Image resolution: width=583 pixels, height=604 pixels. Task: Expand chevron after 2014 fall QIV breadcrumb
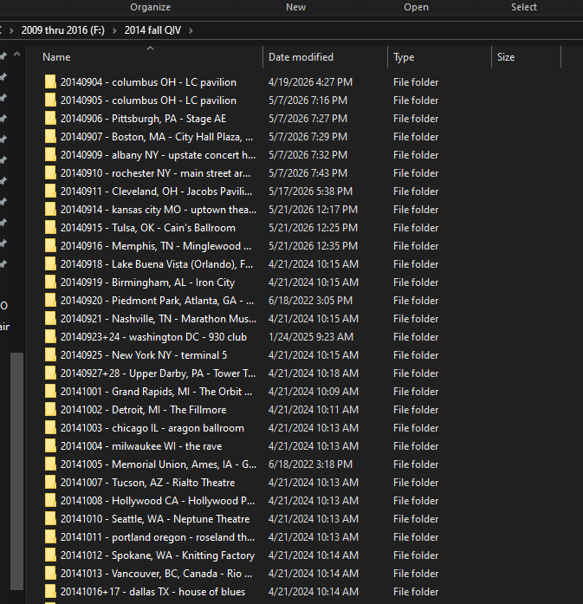tap(191, 30)
